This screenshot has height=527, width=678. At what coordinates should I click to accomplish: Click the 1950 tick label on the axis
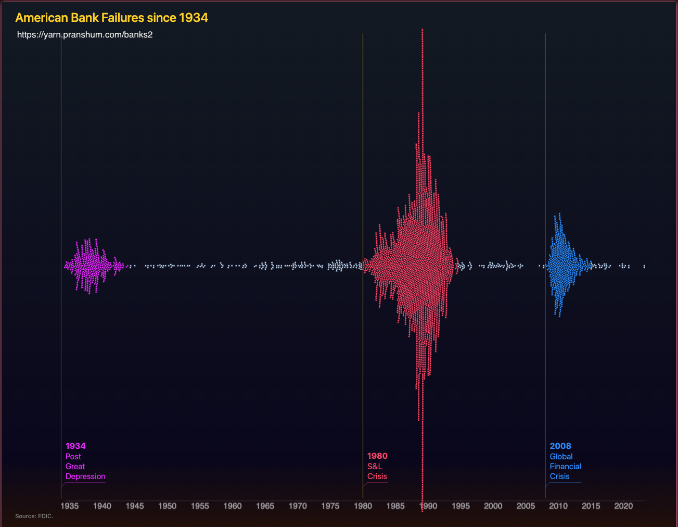(168, 506)
